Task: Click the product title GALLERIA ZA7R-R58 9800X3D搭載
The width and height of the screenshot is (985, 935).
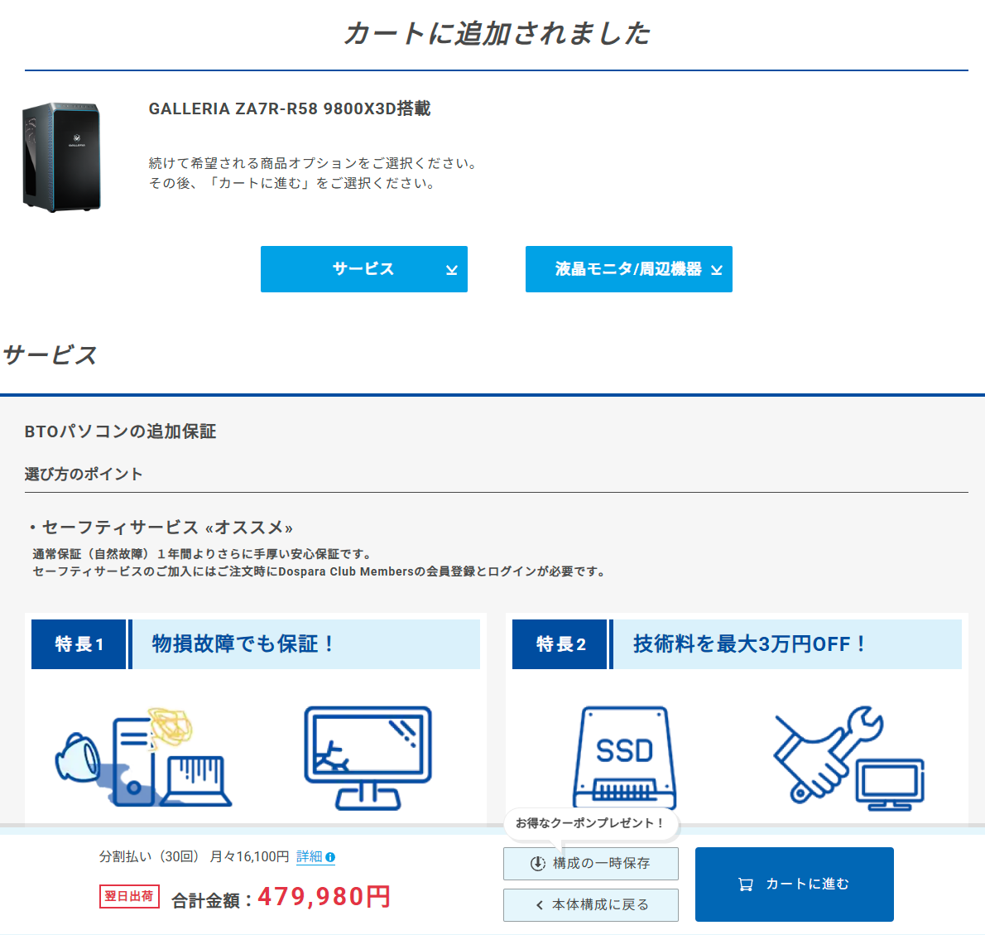Action: (290, 108)
